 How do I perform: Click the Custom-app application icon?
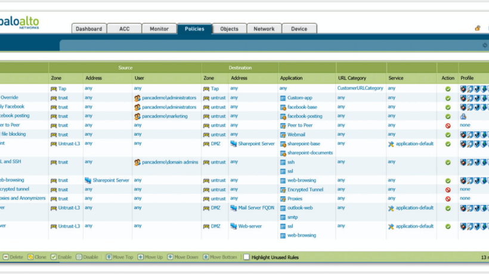[283, 98]
